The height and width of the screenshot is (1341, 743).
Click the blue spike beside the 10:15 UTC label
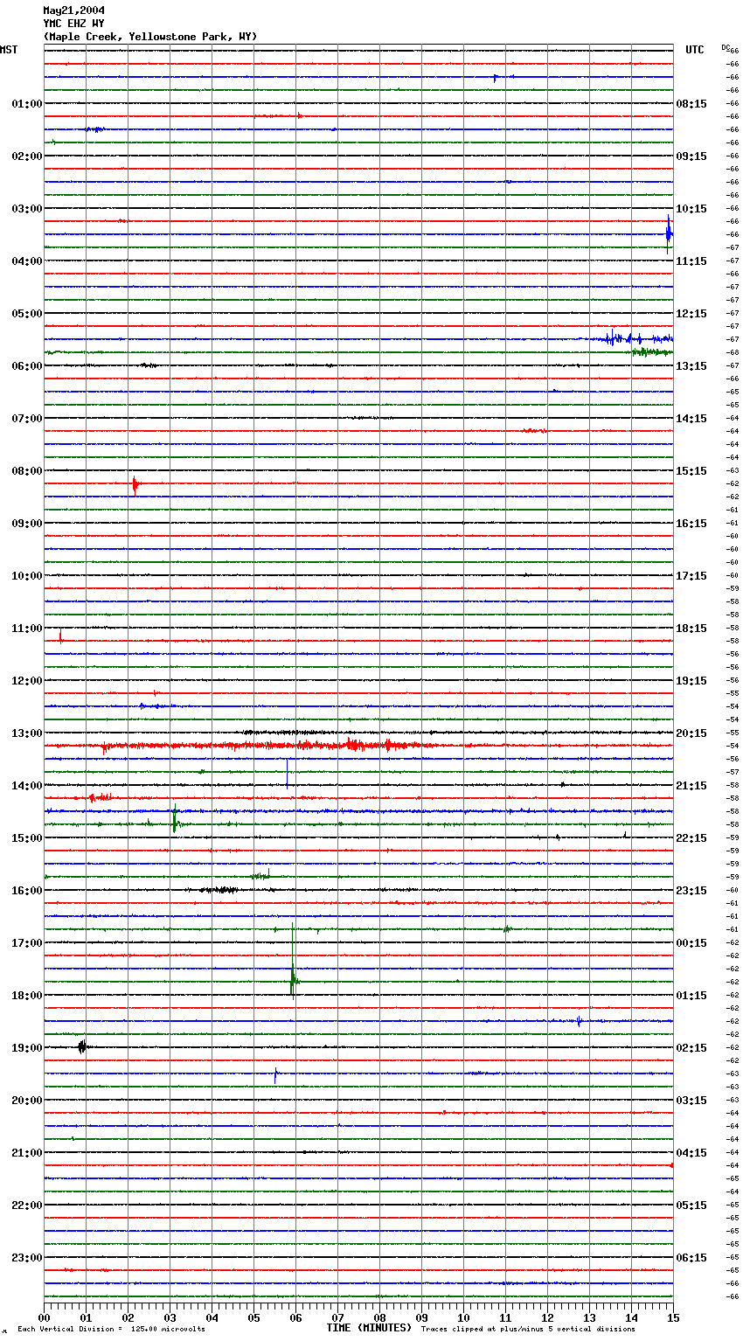[669, 233]
